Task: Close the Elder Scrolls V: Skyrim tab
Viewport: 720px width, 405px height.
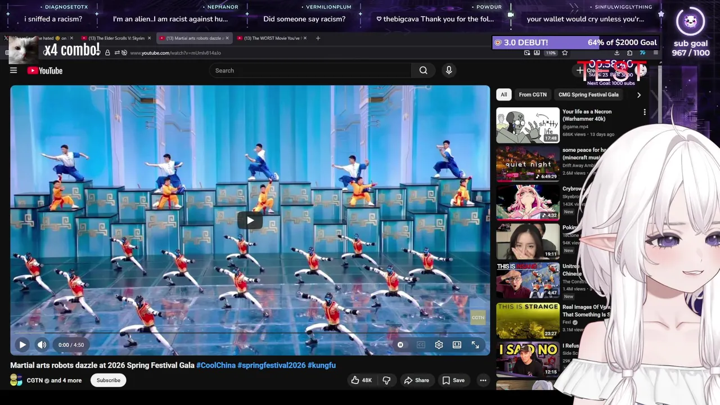Action: (x=149, y=38)
